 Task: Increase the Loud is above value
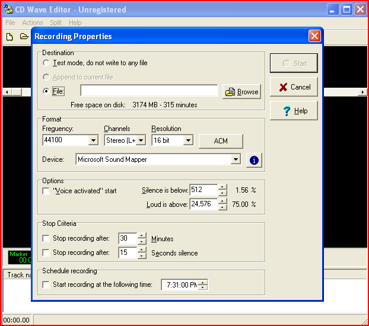(x=222, y=201)
